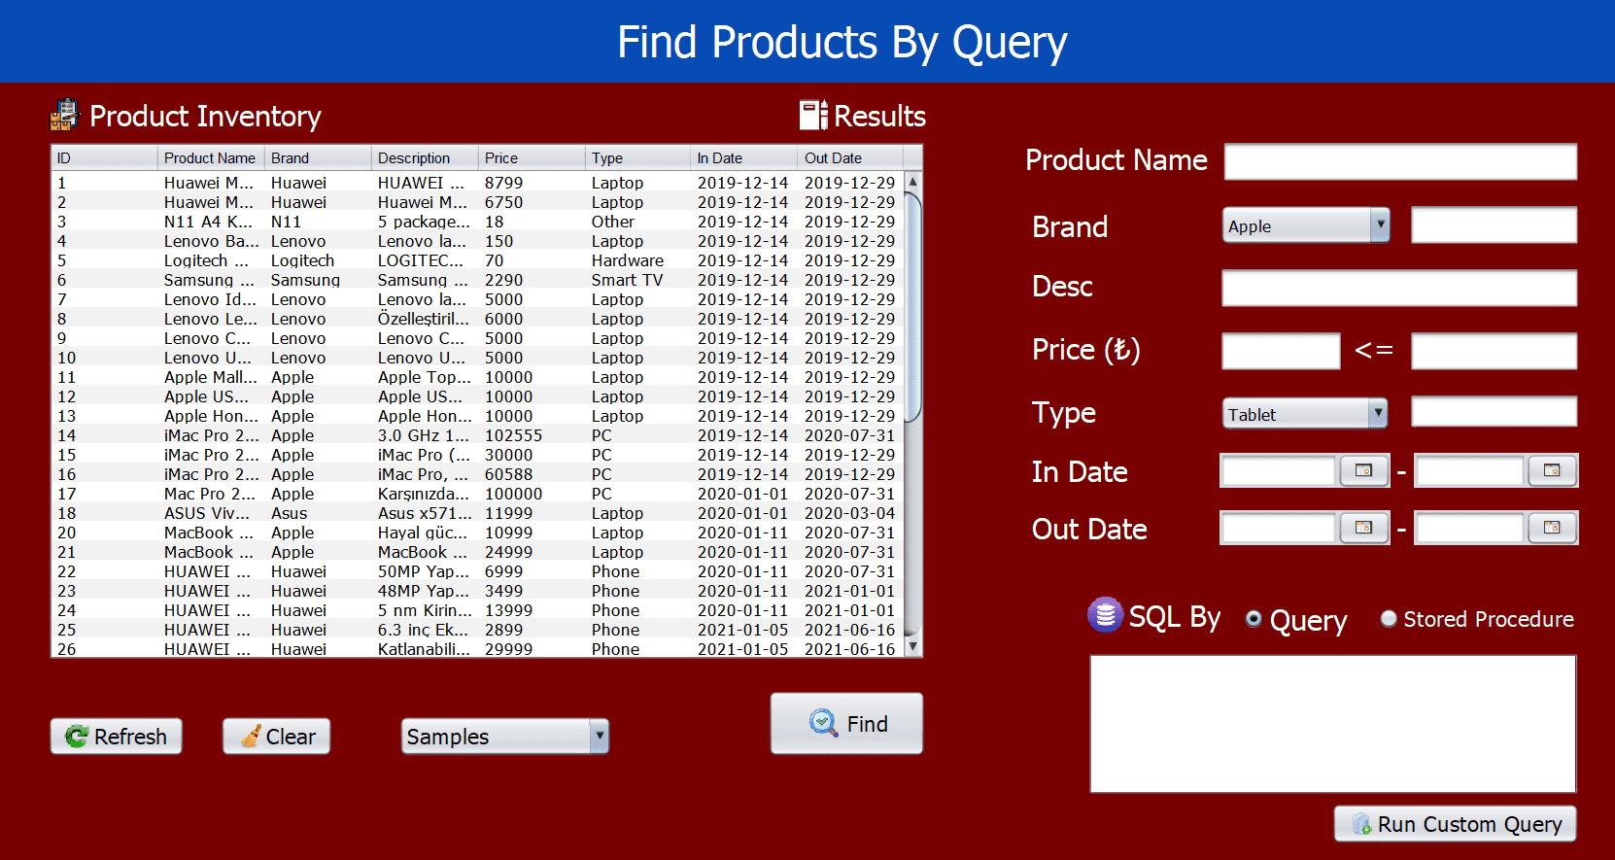Open the Out Date start calendar picker
Viewport: 1615px width, 860px height.
pyautogui.click(x=1363, y=528)
